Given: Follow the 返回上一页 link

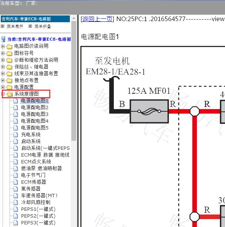Looking at the screenshot, I should tap(97, 19).
